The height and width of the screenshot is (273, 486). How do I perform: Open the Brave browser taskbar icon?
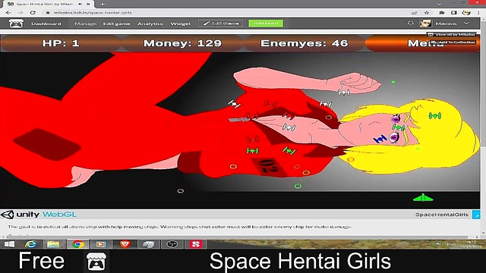pos(125,244)
